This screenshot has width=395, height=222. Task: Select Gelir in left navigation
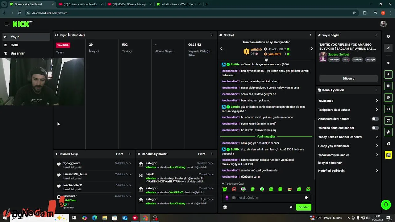[26, 45]
